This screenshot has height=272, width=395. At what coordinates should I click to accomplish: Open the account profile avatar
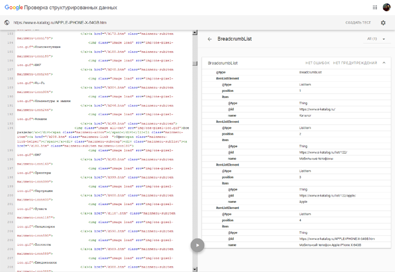[387, 7]
